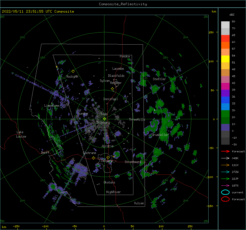The height and width of the screenshot is (230, 246).
Task: Click the yellow diamond marker below RedDeer
Action: tap(113, 89)
